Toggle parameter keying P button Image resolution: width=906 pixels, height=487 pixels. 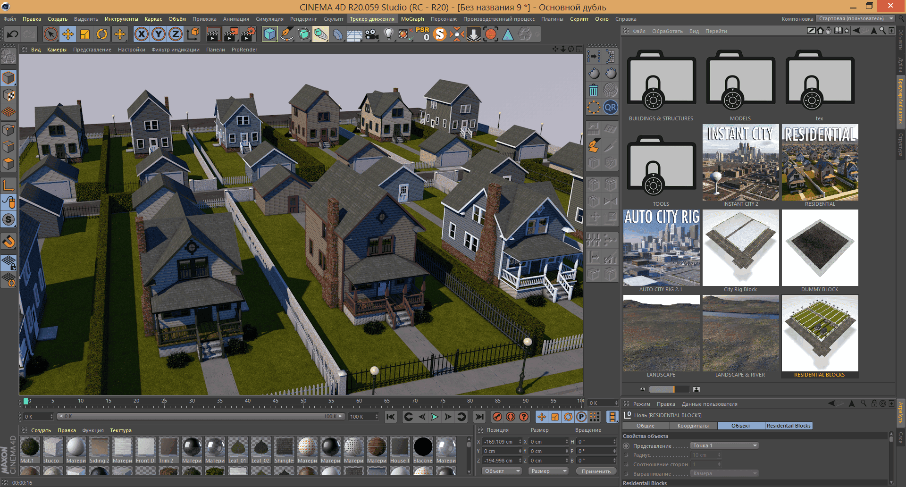581,417
